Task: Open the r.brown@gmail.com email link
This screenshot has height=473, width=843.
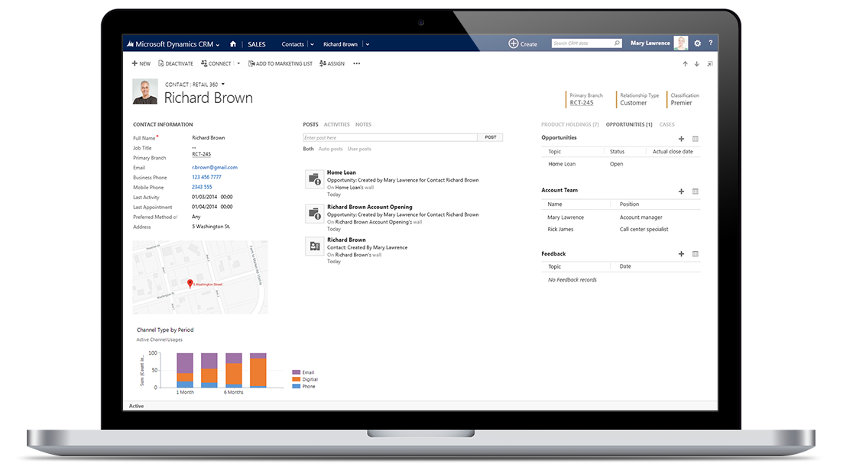Action: 215,168
